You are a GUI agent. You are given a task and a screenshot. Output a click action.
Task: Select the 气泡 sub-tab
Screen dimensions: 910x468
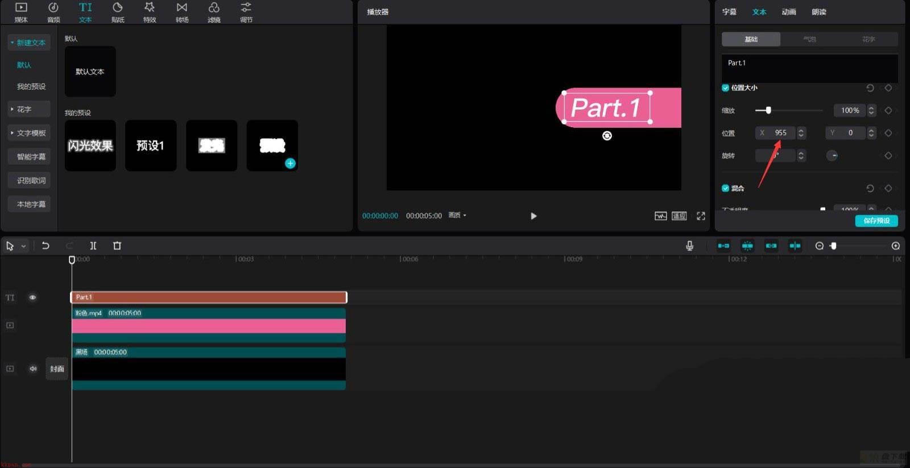810,39
